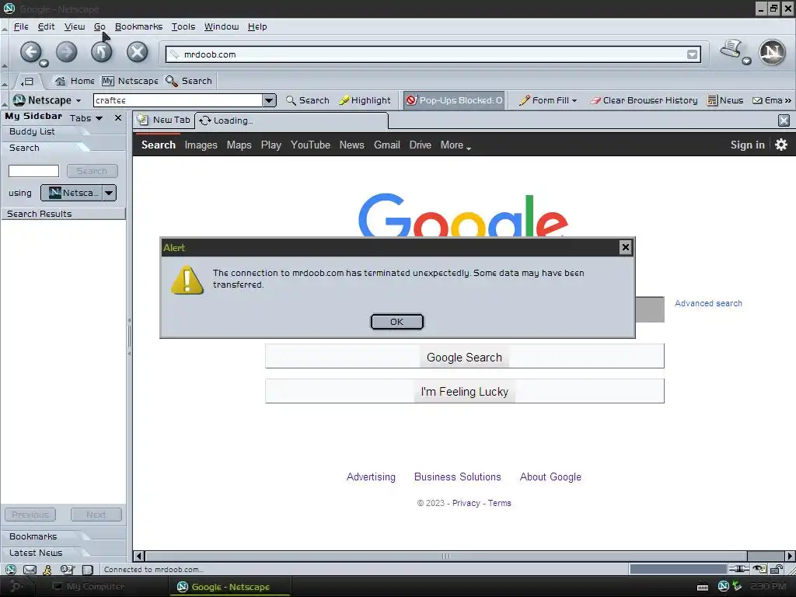Click the Print icon in toolbar

(x=731, y=49)
